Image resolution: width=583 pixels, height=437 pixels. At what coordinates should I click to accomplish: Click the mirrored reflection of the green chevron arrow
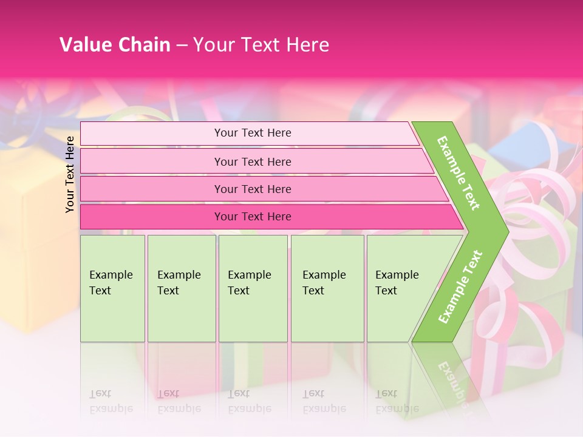click(x=449, y=376)
